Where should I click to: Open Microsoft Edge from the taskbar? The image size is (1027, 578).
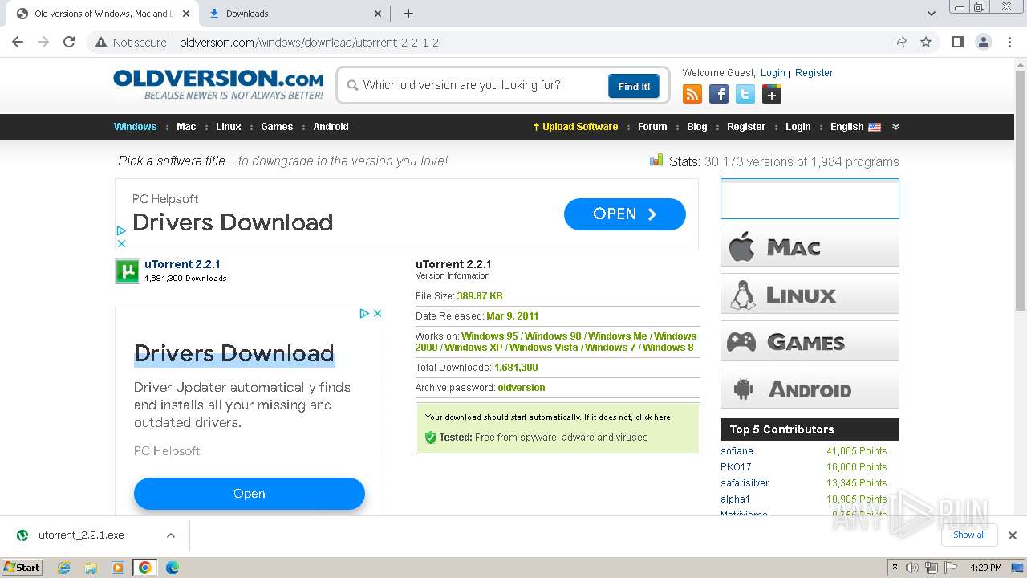coord(173,568)
